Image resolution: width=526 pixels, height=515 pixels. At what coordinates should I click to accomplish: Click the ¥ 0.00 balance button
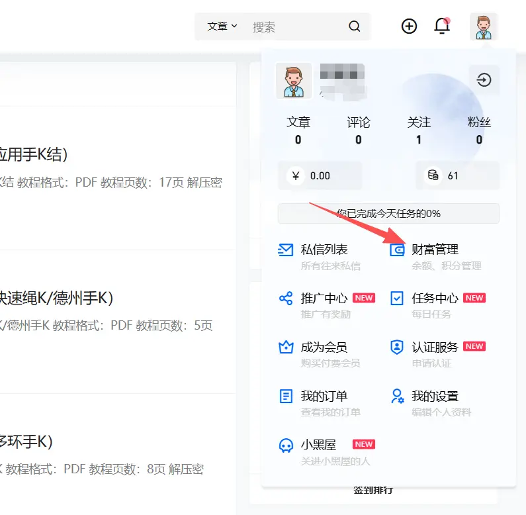[x=320, y=175]
